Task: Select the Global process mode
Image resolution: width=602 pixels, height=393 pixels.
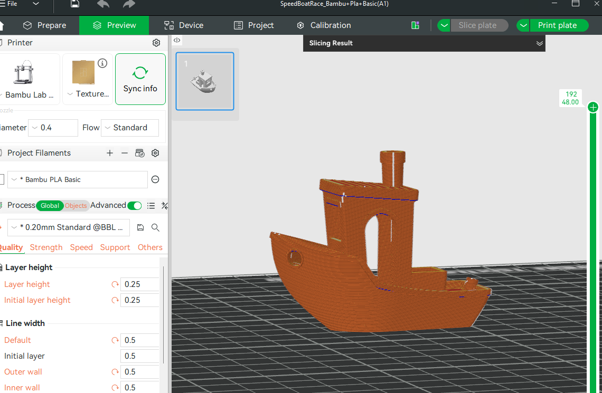Action: 50,206
